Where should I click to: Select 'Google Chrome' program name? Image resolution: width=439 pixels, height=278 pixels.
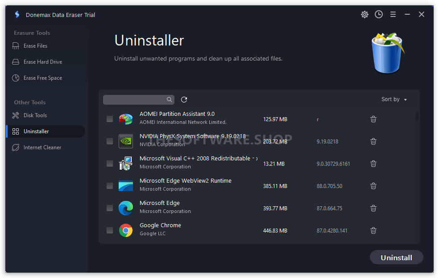(160, 225)
